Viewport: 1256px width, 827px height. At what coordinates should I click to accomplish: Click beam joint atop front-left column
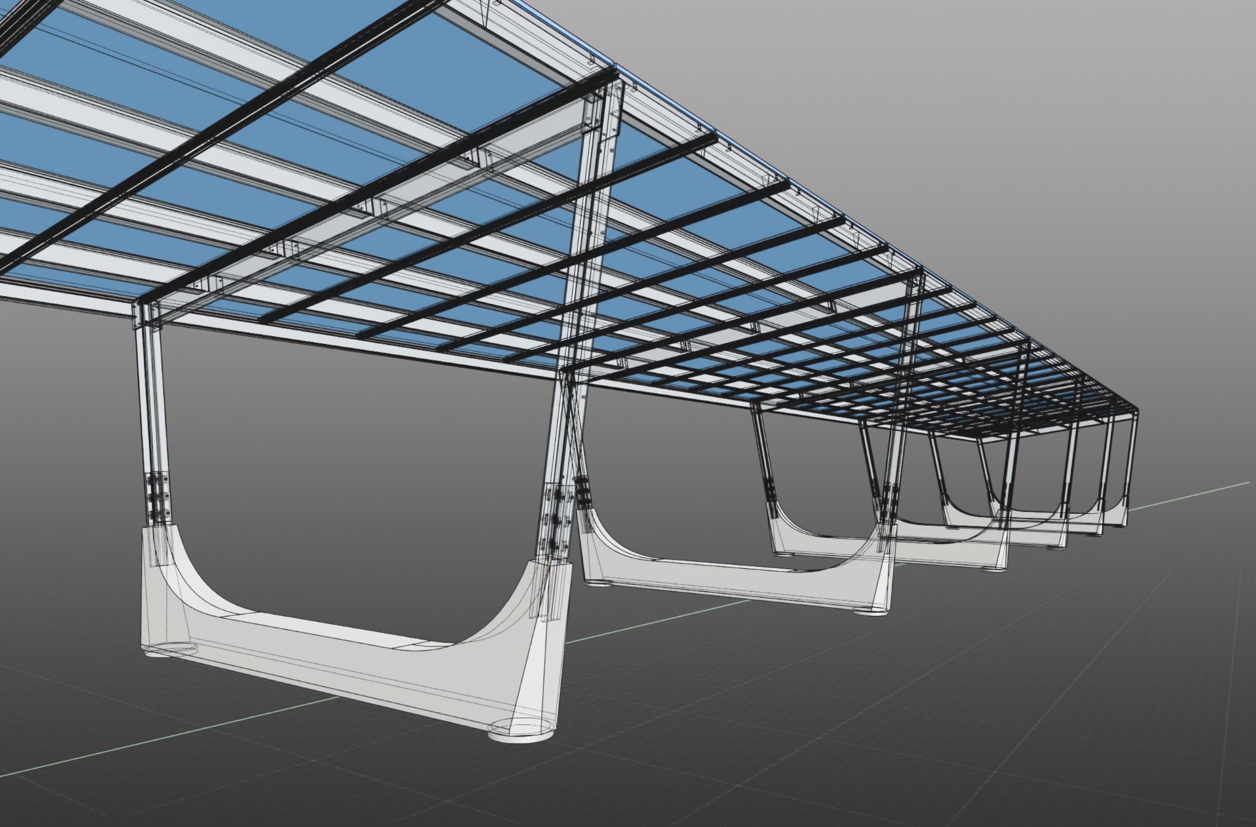click(x=147, y=314)
